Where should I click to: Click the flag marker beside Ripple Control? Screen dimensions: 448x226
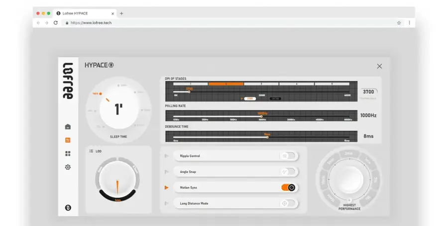point(167,156)
